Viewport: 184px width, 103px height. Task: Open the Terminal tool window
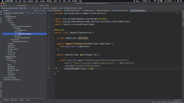[x=14, y=100]
